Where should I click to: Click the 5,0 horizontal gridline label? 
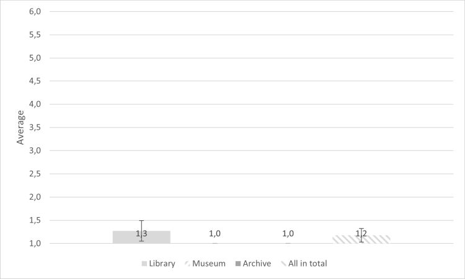[x=35, y=58]
